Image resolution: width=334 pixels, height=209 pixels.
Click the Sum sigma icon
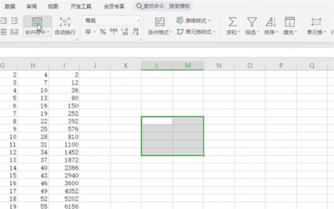pos(232,22)
